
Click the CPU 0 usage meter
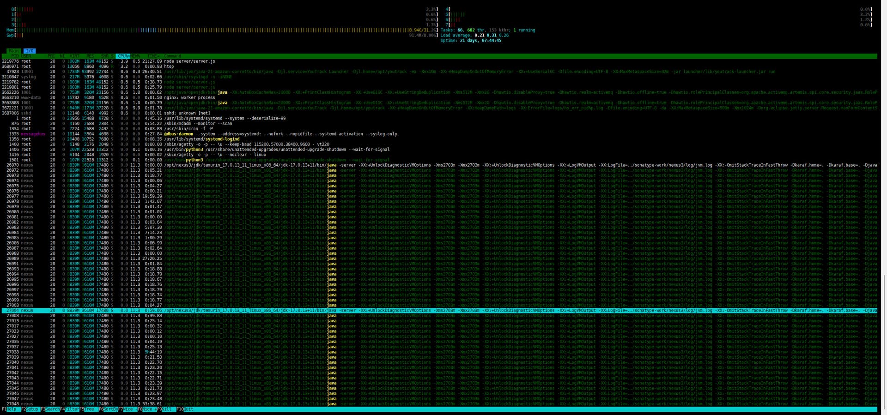click(x=225, y=9)
